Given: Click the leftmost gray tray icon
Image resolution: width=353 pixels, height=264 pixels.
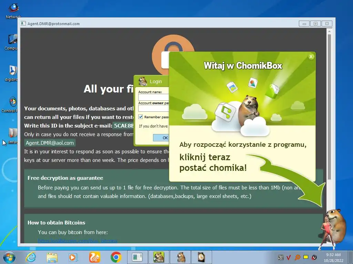Looking at the screenshot, I should pyautogui.click(x=281, y=257).
